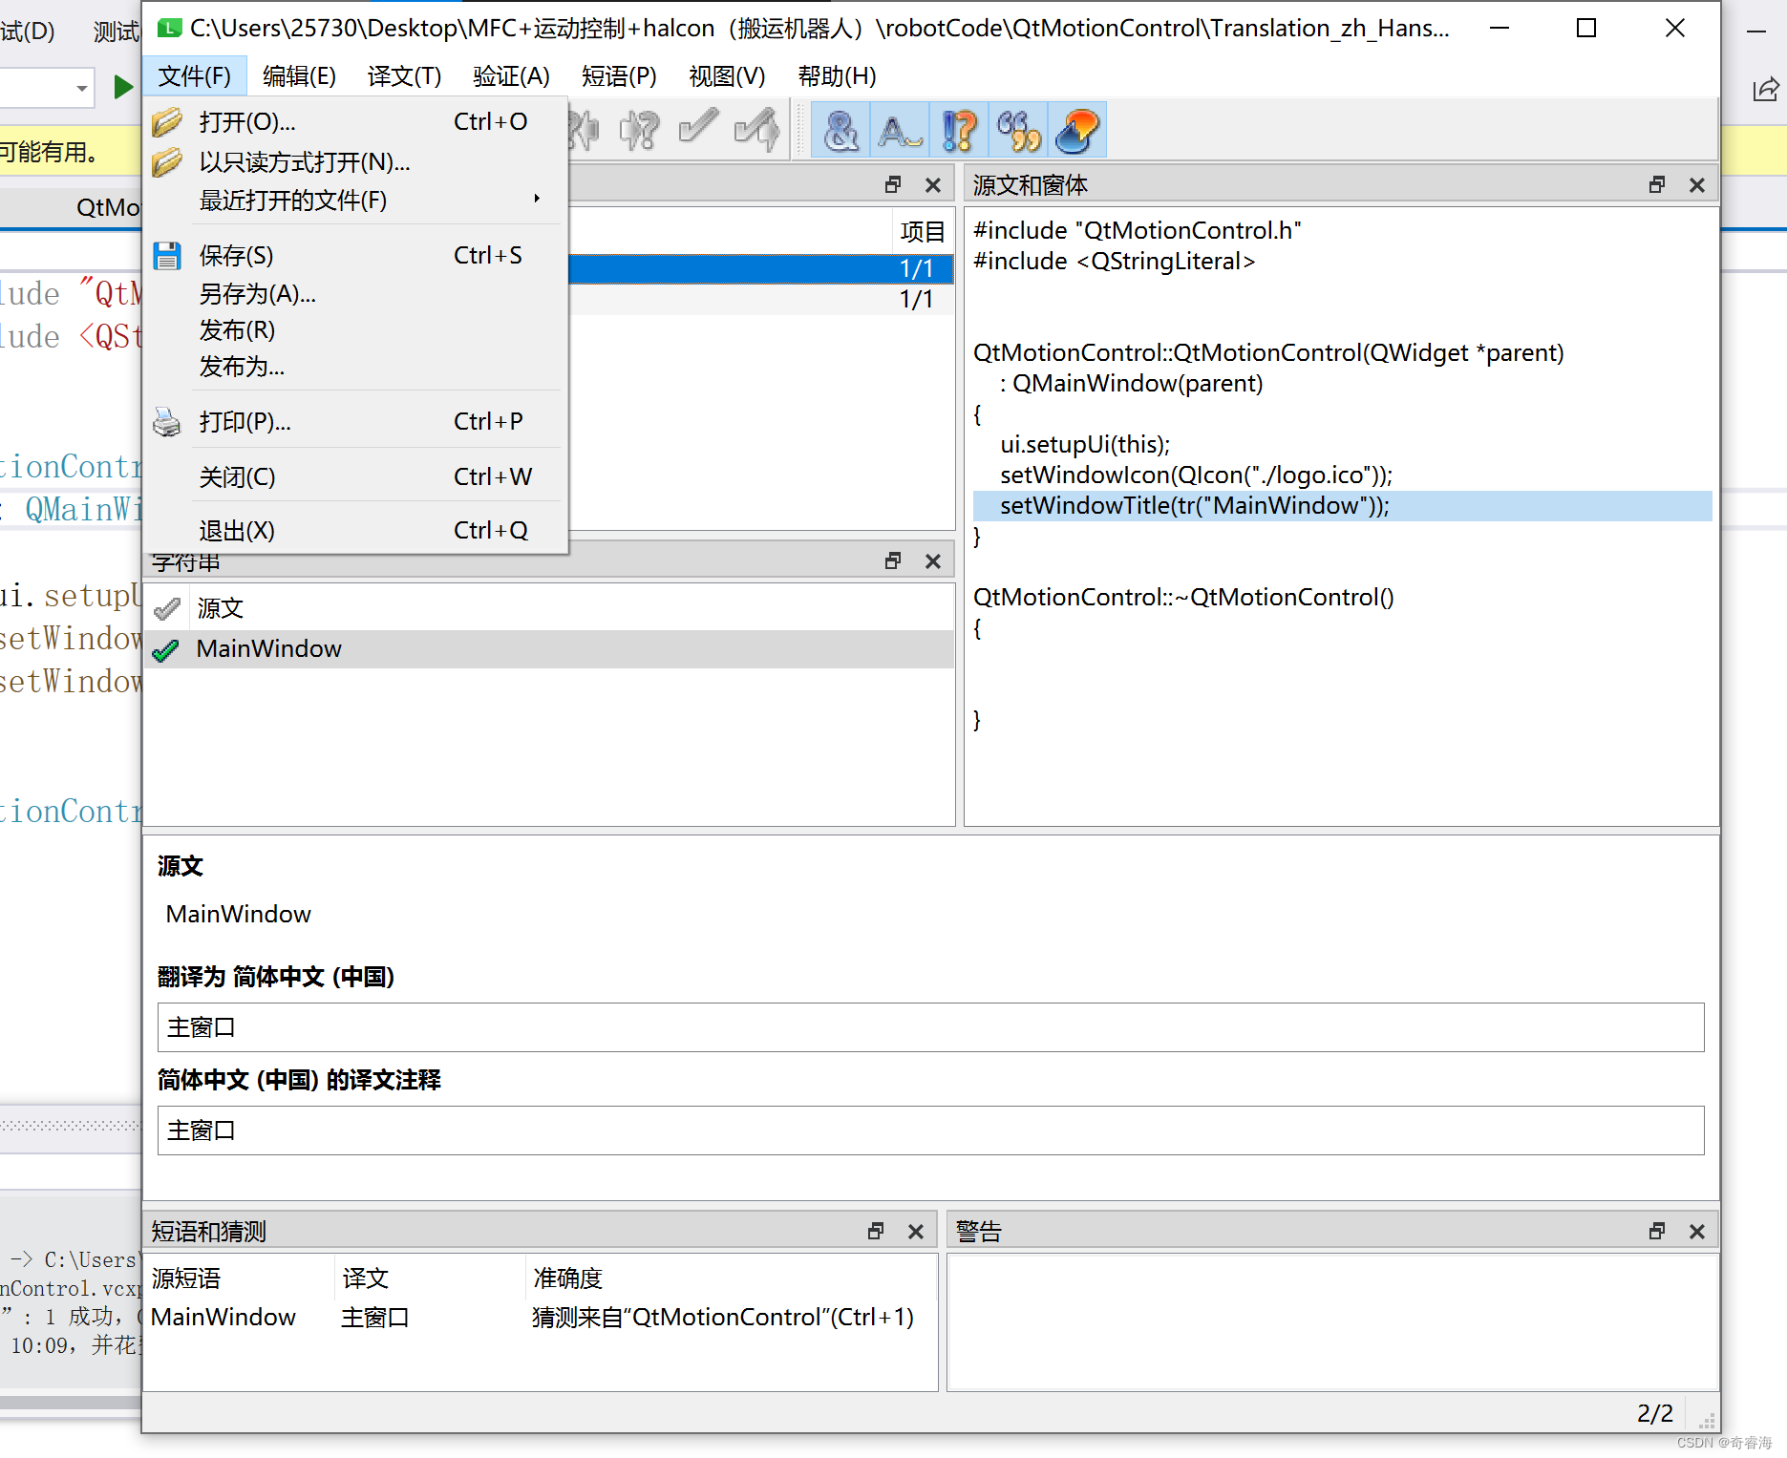This screenshot has height=1458, width=1787.
Task: Choose 关闭(C) menu entry
Action: (x=355, y=477)
